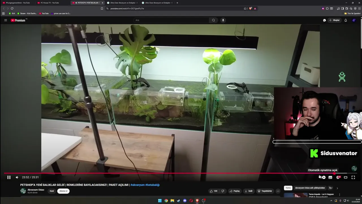Turn on subtitles with the captions icon
362x204 pixels.
(330, 177)
